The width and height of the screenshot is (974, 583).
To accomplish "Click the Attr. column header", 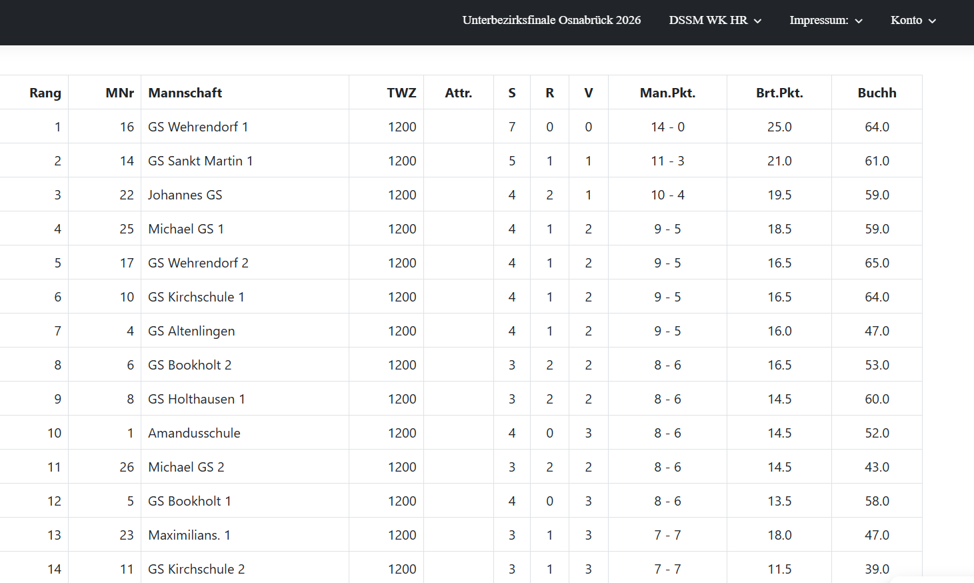I will coord(458,93).
